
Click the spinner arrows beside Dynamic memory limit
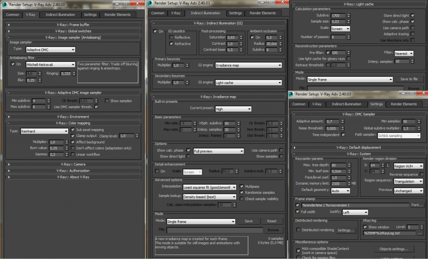pyautogui.click(x=349, y=184)
